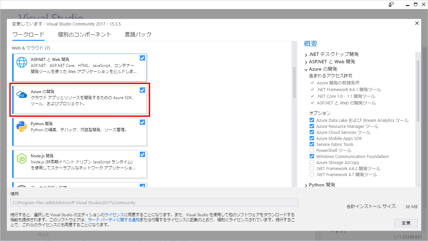Uncheck the Python 開発 workload checkbox

pyautogui.click(x=142, y=122)
